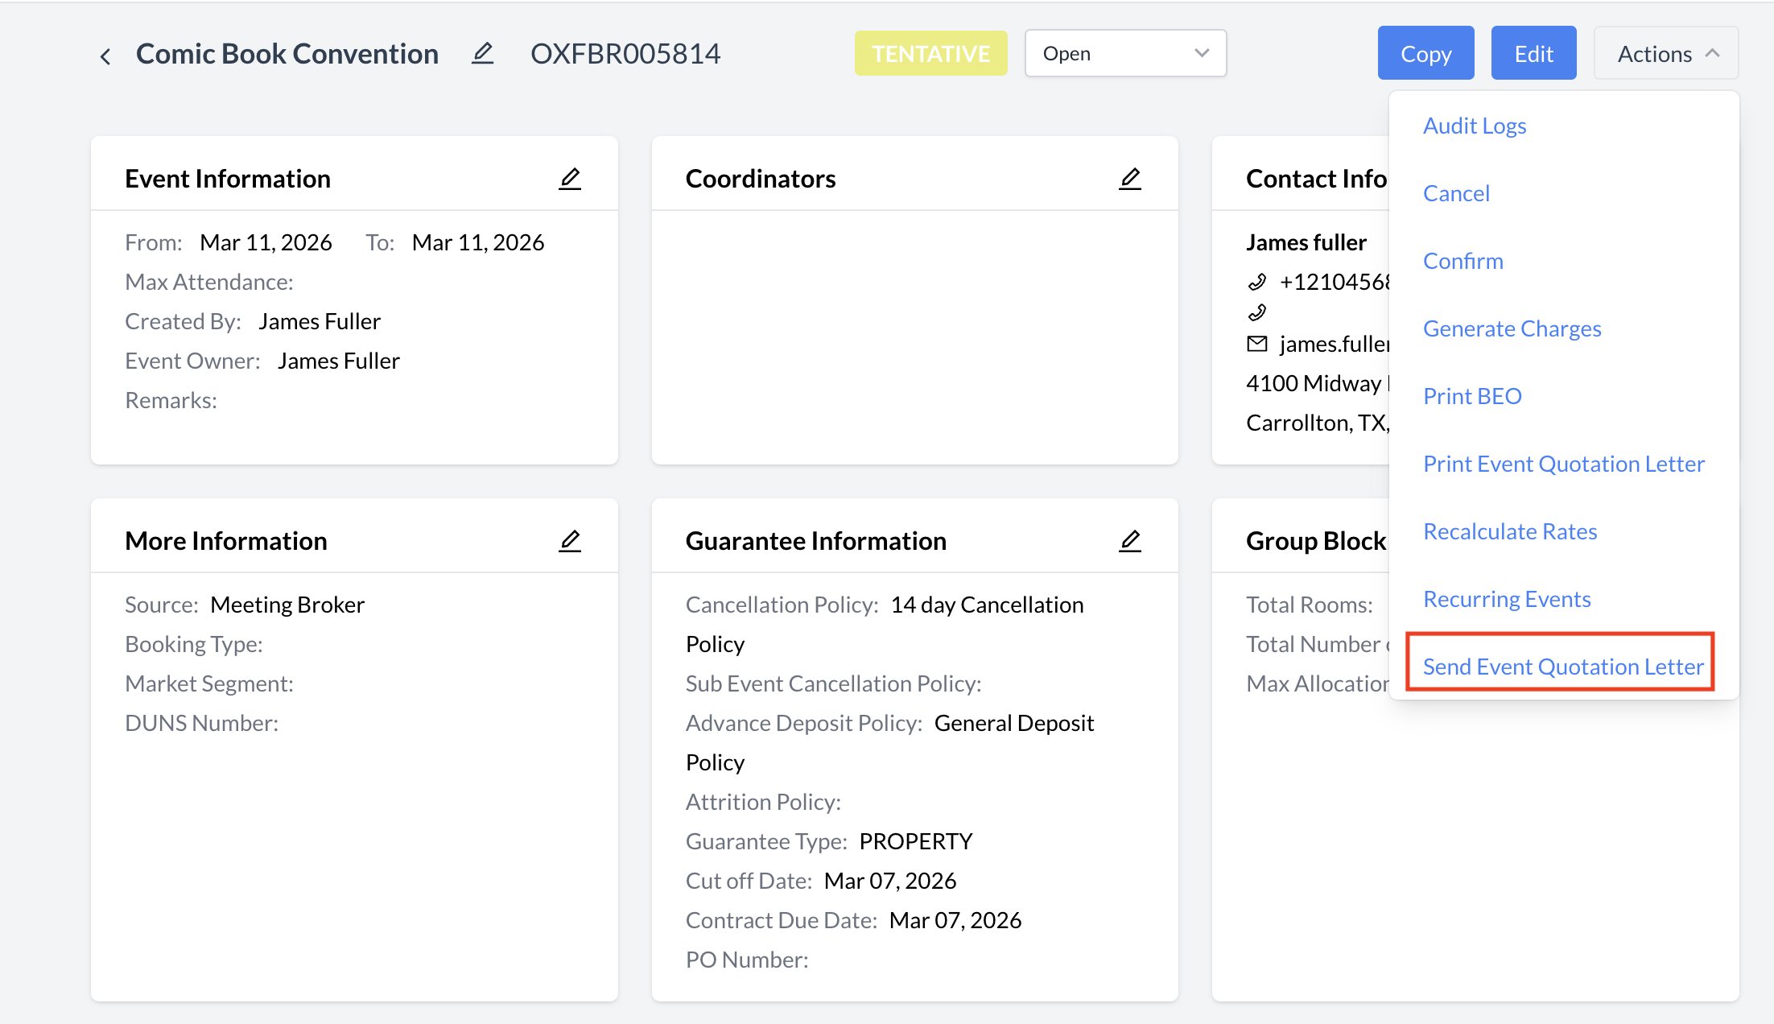Edit Guarantee Information via pencil icon
This screenshot has width=1774, height=1024.
pyautogui.click(x=1130, y=540)
